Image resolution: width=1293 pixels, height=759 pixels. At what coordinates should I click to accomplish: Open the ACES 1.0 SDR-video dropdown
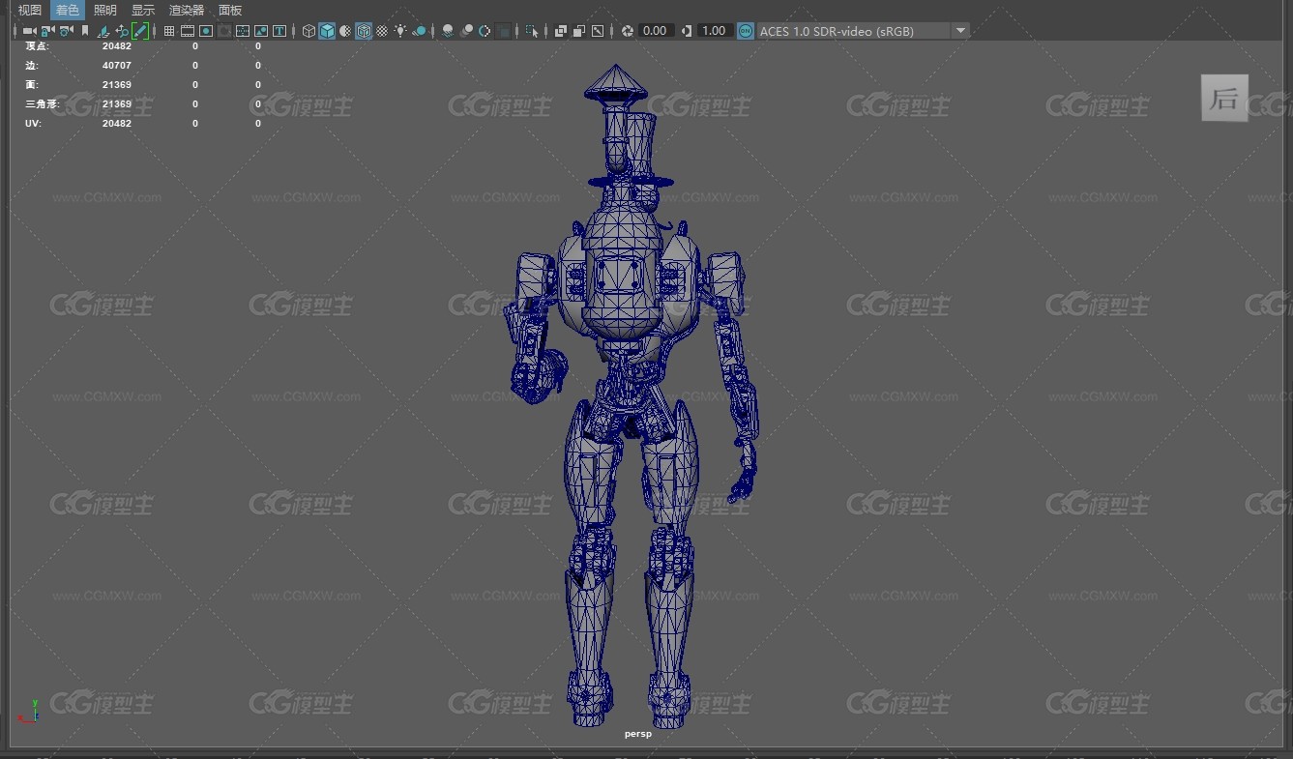click(863, 31)
